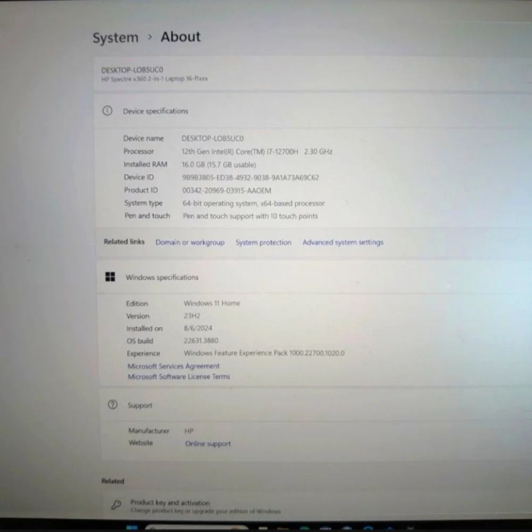Image resolution: width=532 pixels, height=532 pixels.
Task: Click the Related heading near the bottom
Action: pyautogui.click(x=113, y=481)
